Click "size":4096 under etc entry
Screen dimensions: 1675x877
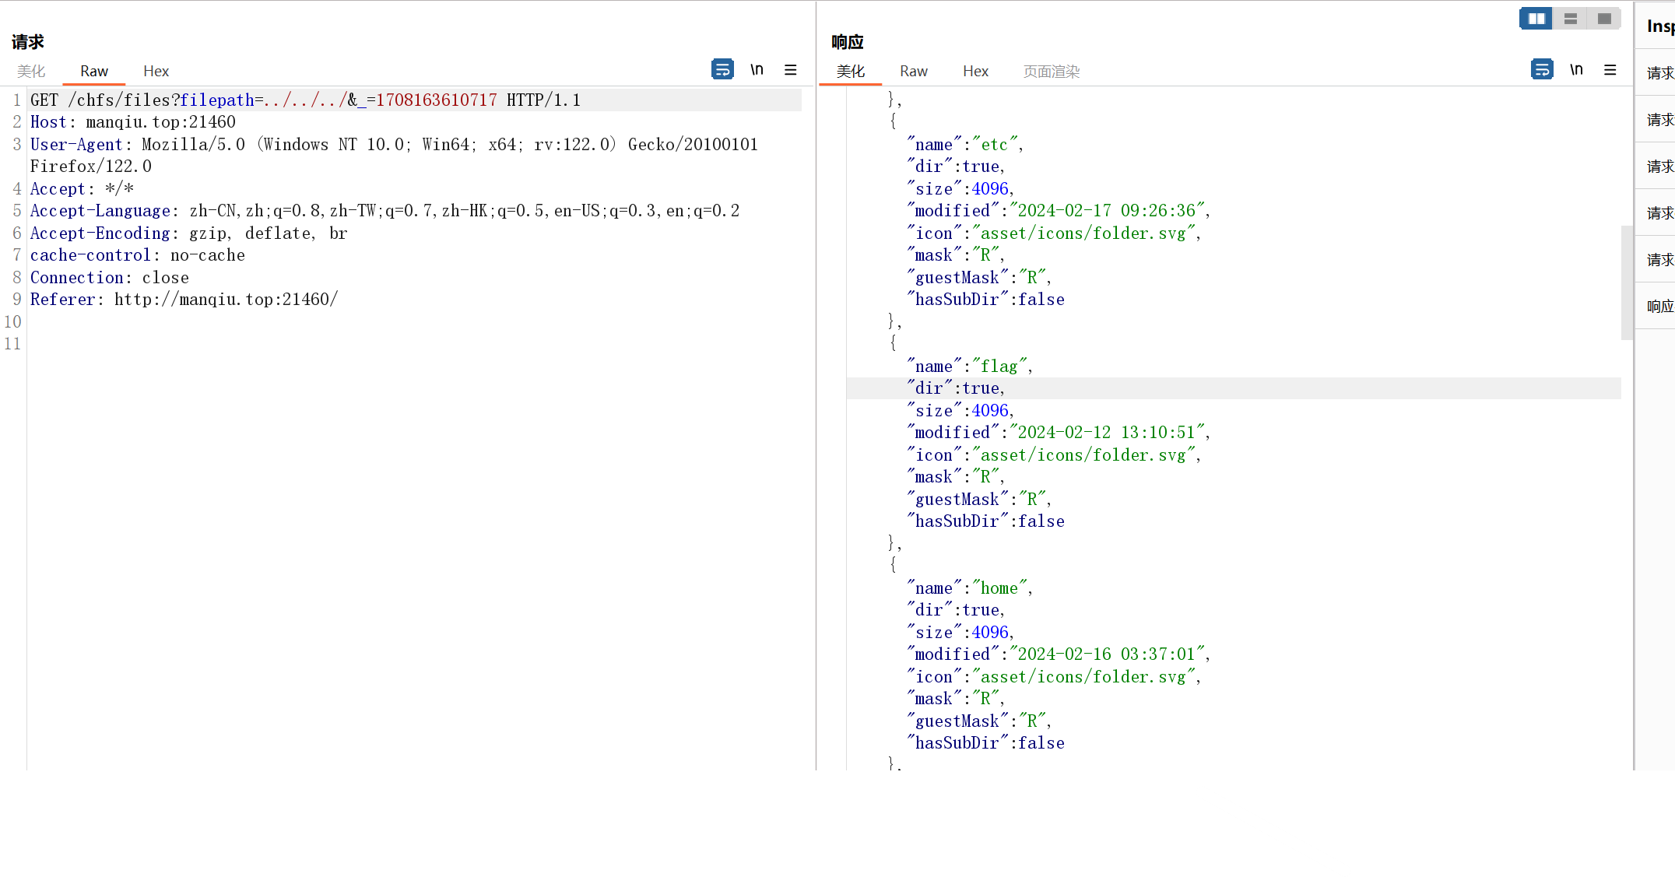point(960,189)
